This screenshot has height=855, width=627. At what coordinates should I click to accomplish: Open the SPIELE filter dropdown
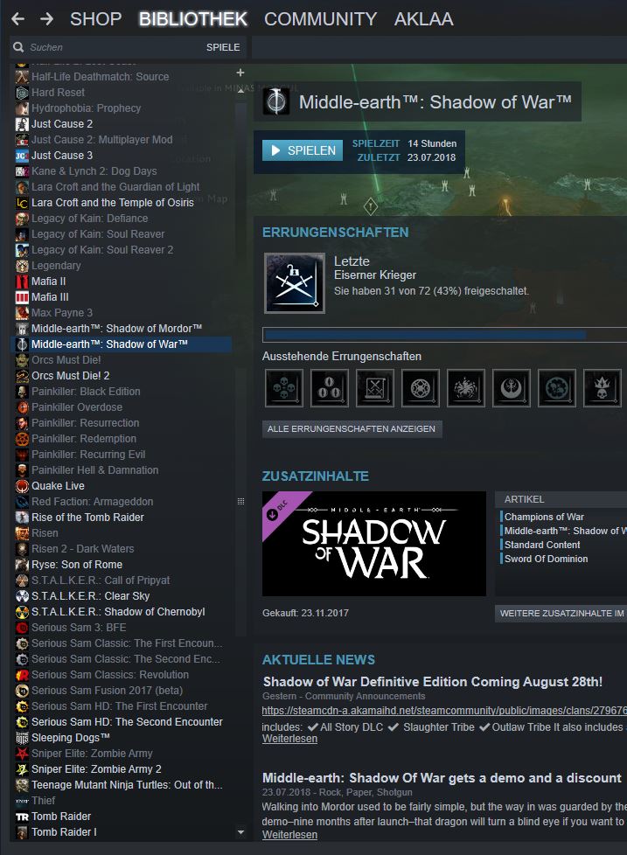(x=223, y=47)
